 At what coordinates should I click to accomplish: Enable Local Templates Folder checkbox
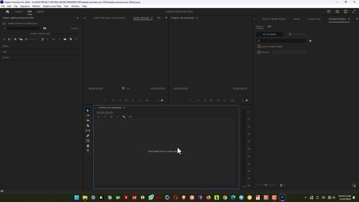coord(259,47)
